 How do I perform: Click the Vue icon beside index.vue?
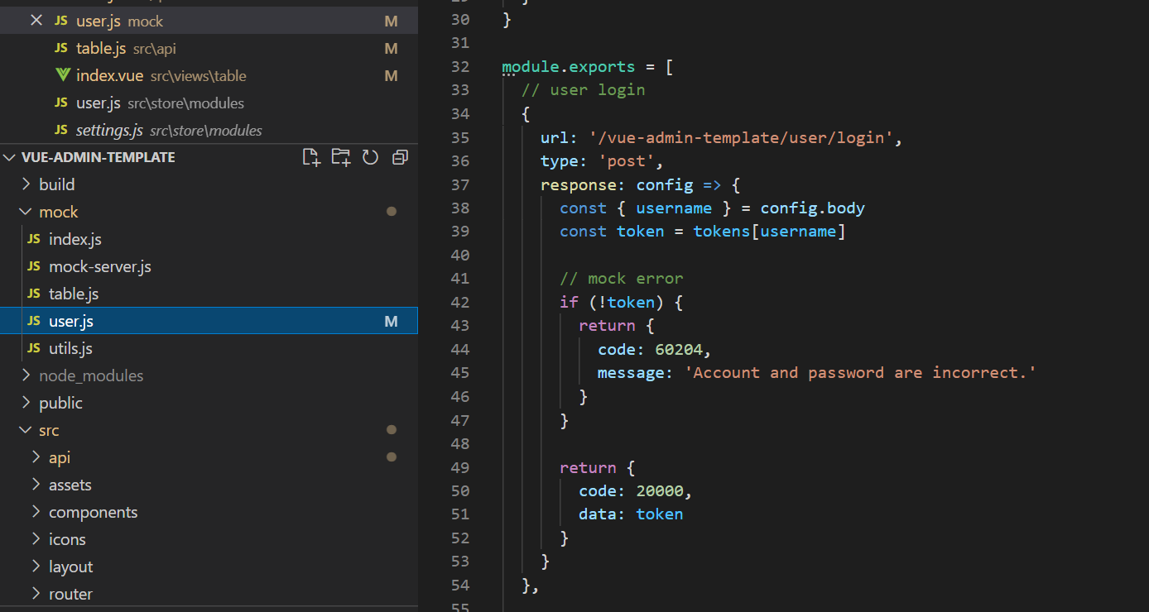62,75
